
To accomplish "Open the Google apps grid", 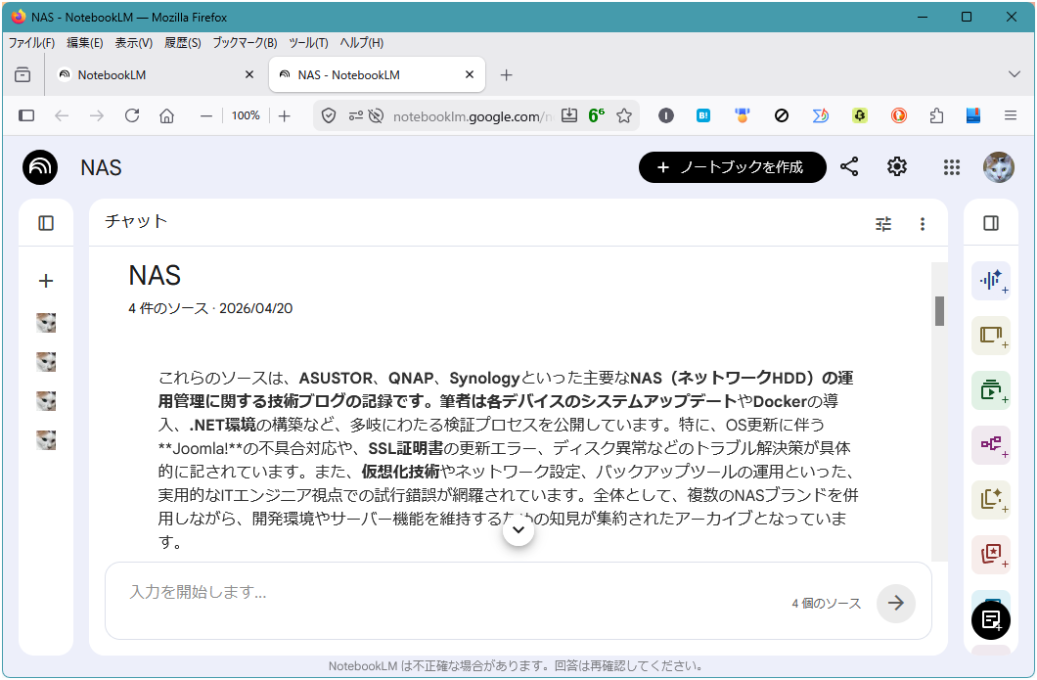I will [x=951, y=167].
